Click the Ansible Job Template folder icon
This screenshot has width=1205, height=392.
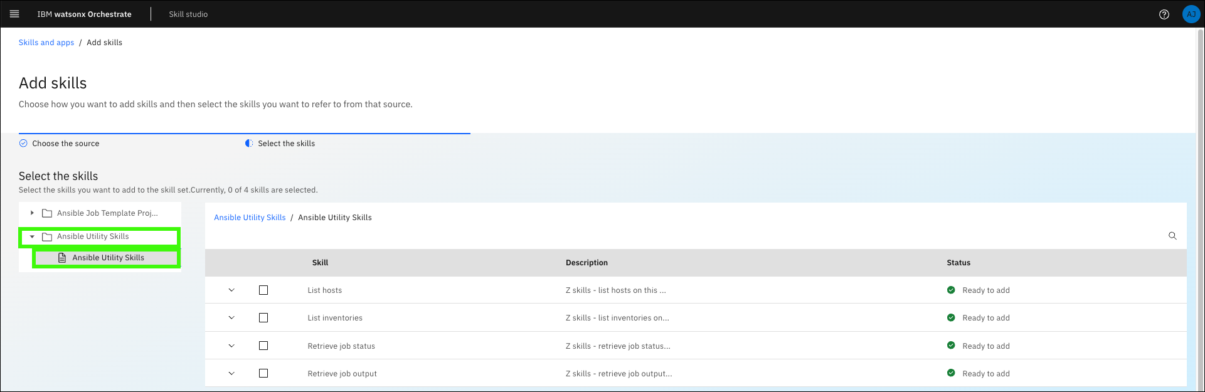click(47, 213)
